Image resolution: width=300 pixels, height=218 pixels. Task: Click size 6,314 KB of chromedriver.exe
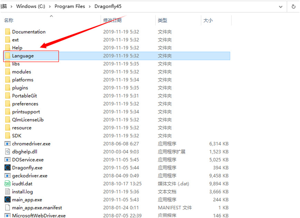(x=219, y=144)
